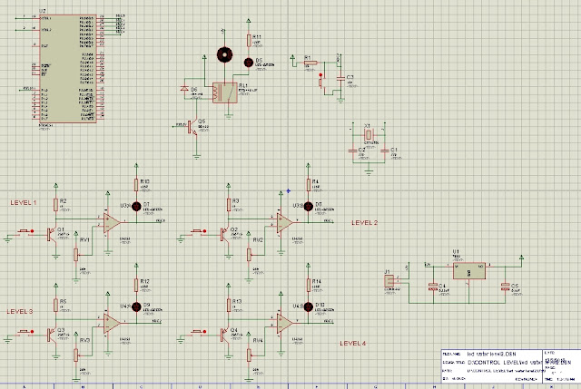Select LED D8 in Level 2
Image resolution: width=581 pixels, height=389 pixels.
click(x=309, y=207)
